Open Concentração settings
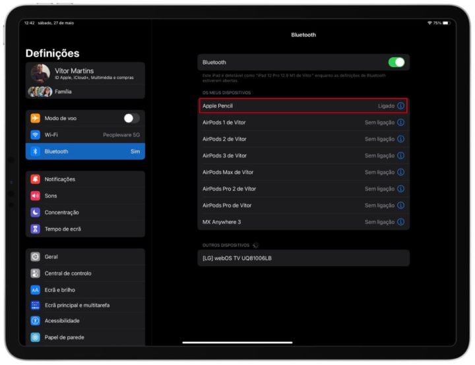 coord(85,212)
